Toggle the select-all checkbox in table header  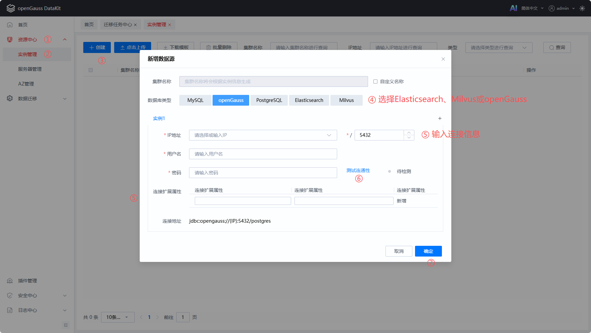[x=91, y=70]
